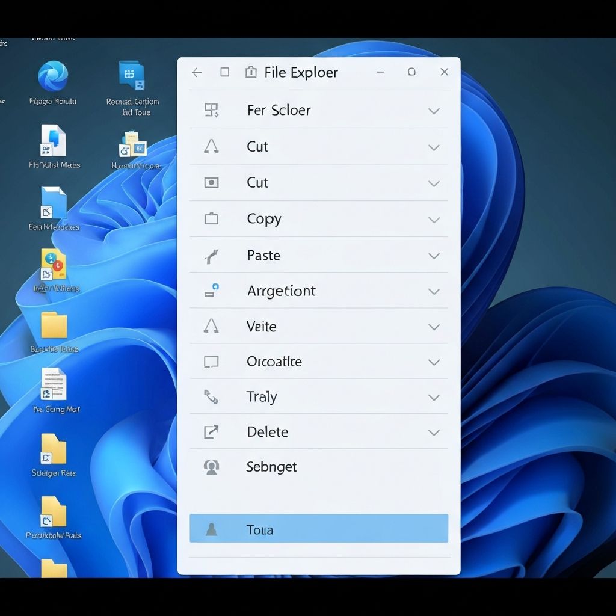Image resolution: width=616 pixels, height=616 pixels.
Task: Expand the chevron next to Cut
Action: coord(434,147)
